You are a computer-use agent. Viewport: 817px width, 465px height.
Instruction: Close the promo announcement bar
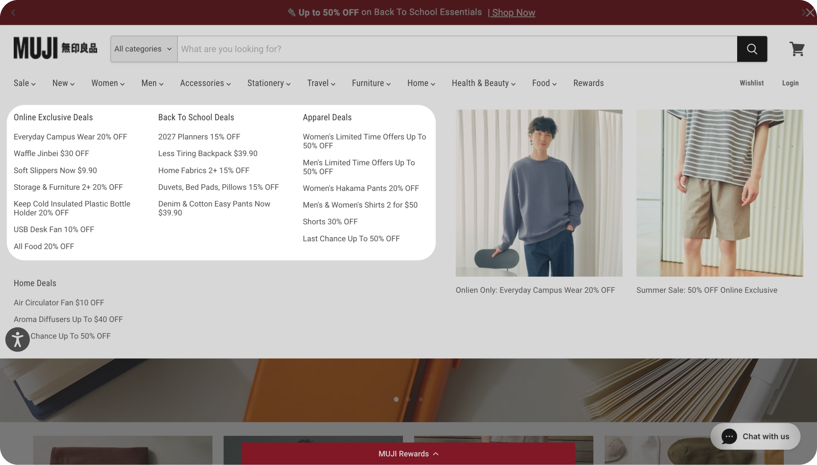[x=810, y=13]
